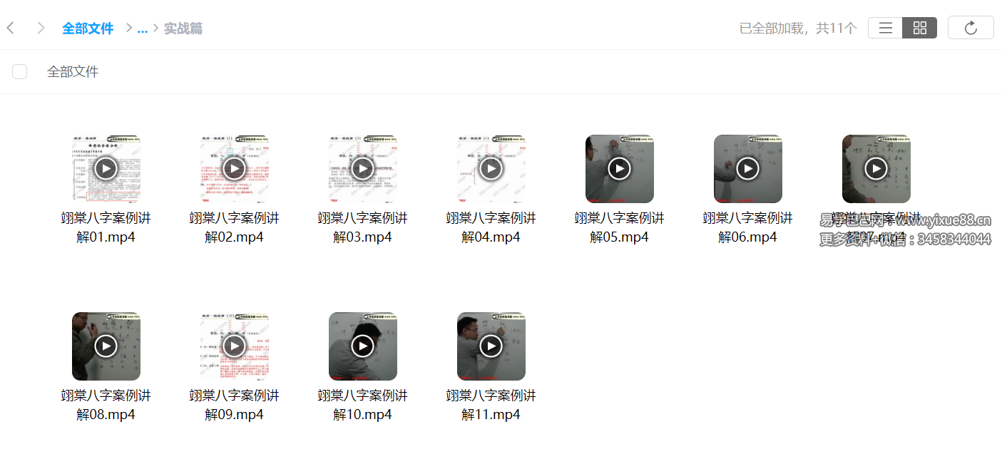Open thumbnail of 翊棠八字案例讲解08.mp4
Viewport: 1002px width, 459px height.
pyautogui.click(x=106, y=346)
